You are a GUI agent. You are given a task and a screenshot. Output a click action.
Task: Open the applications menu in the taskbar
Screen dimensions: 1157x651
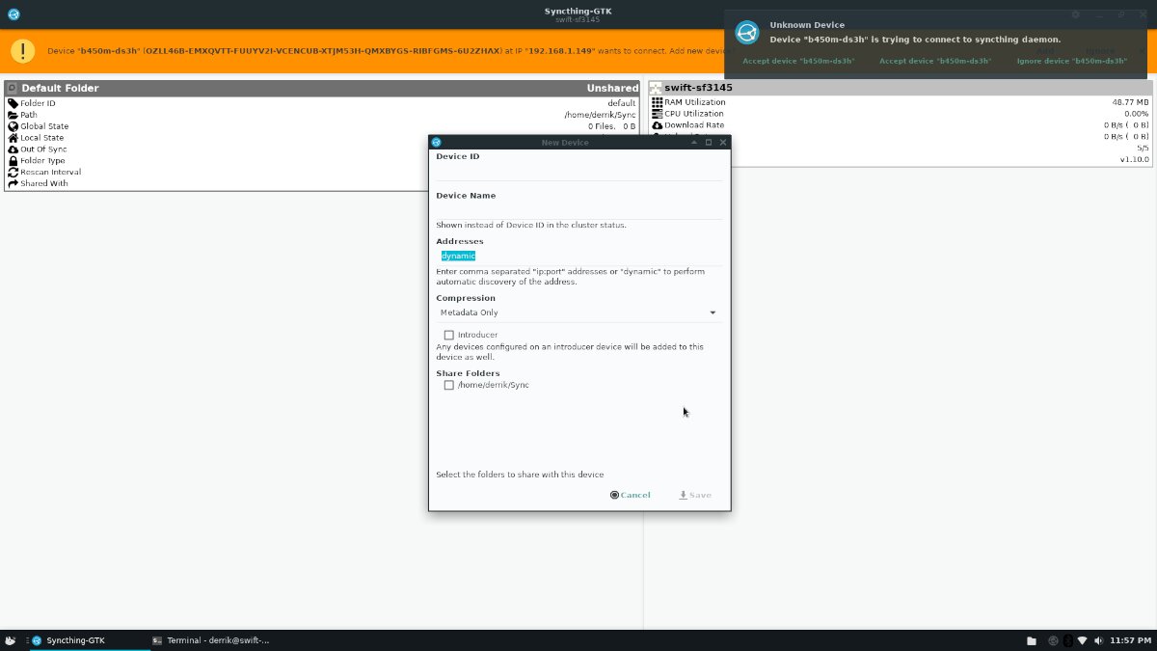tap(10, 640)
